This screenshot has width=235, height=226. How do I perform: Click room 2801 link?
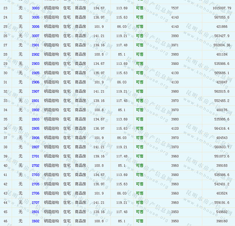click(36, 100)
